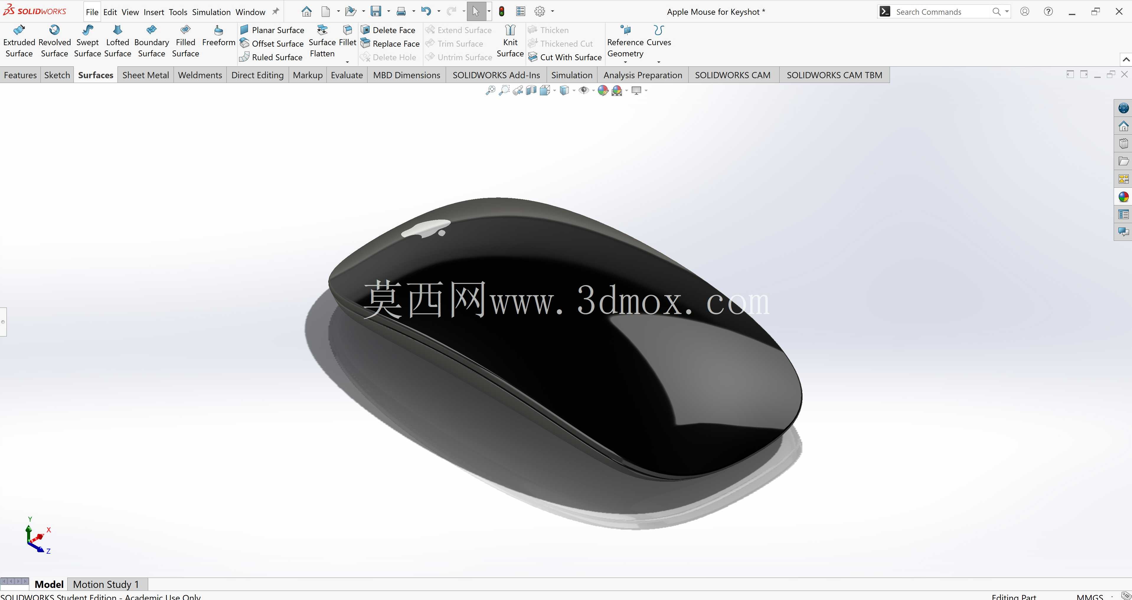Click the Undo button
This screenshot has height=600, width=1132.
426,12
